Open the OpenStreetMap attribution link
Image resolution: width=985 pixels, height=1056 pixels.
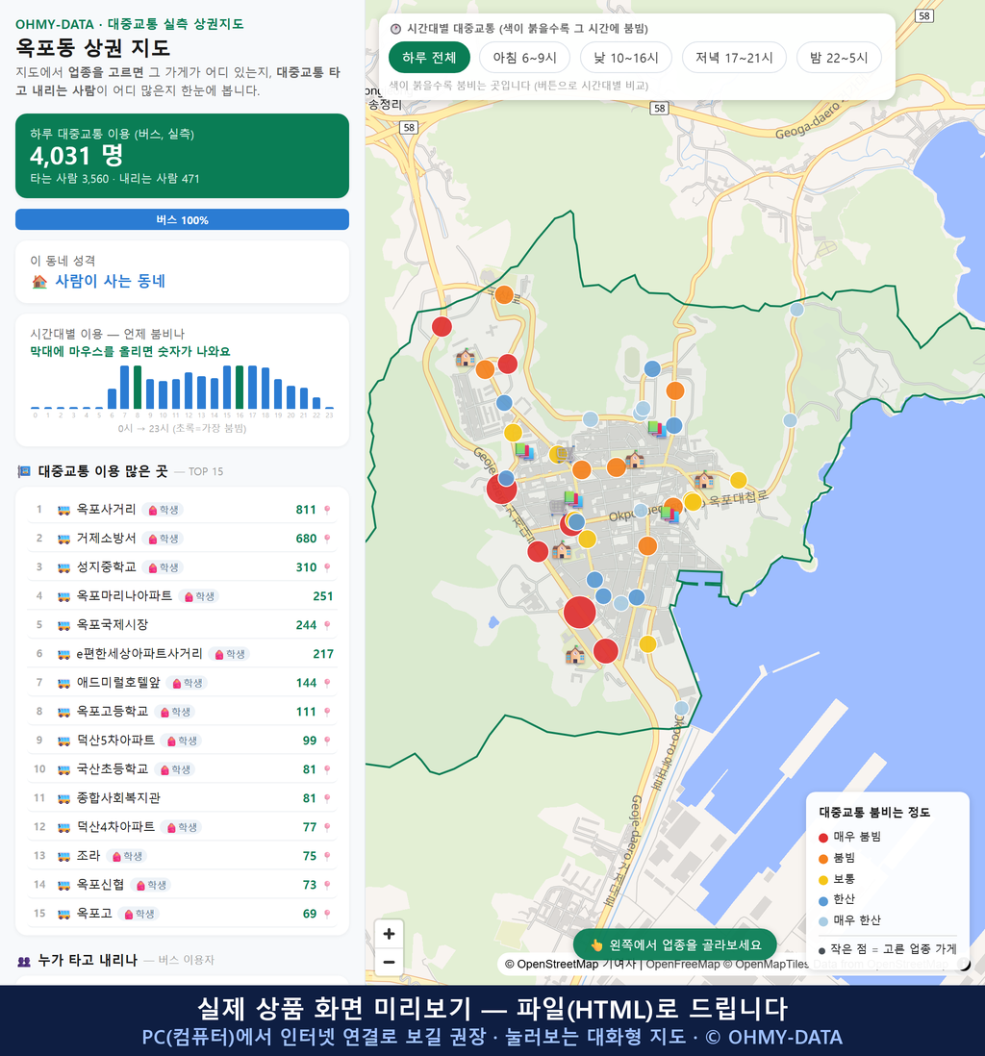(557, 965)
